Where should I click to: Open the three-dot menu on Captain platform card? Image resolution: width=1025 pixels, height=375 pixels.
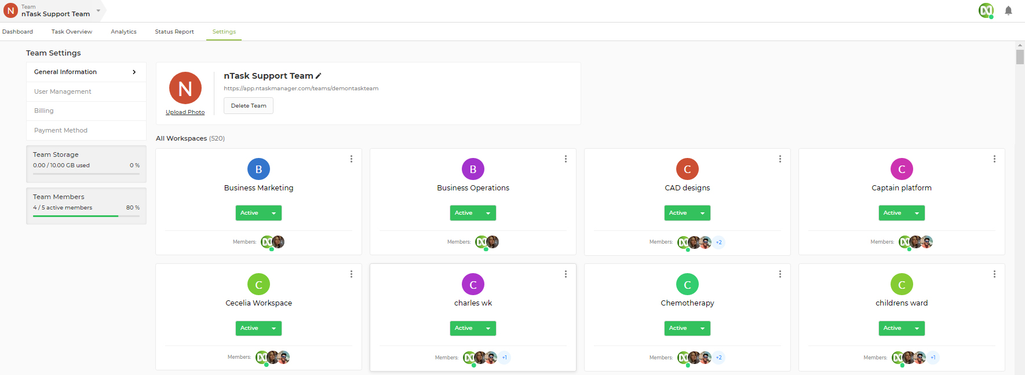[994, 159]
